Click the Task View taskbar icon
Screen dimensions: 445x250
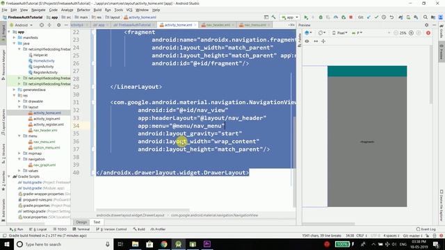(x=120, y=244)
